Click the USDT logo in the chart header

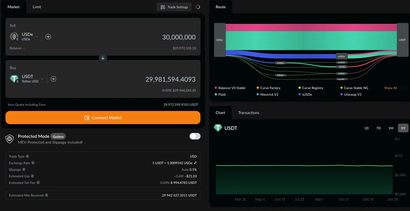pos(218,128)
